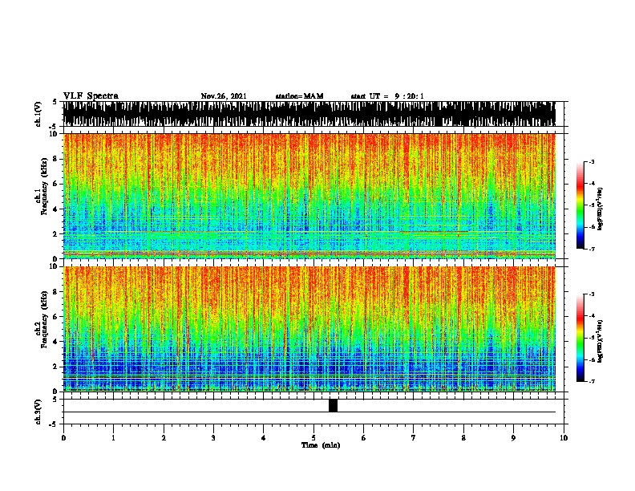Click the ch.1 spectrogram colorbar
Viewport: 635px width, 491px height.
[x=580, y=205]
